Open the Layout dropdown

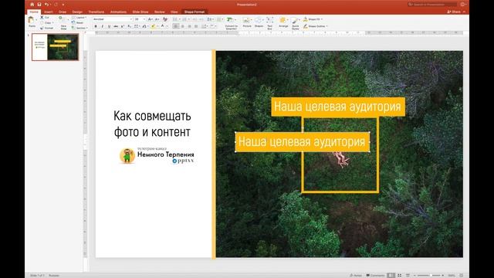click(79, 17)
